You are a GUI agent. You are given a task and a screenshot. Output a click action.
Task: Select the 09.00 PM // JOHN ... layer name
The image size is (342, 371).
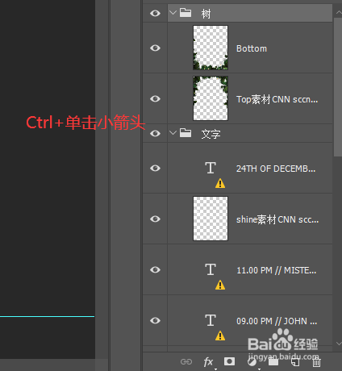[277, 321]
